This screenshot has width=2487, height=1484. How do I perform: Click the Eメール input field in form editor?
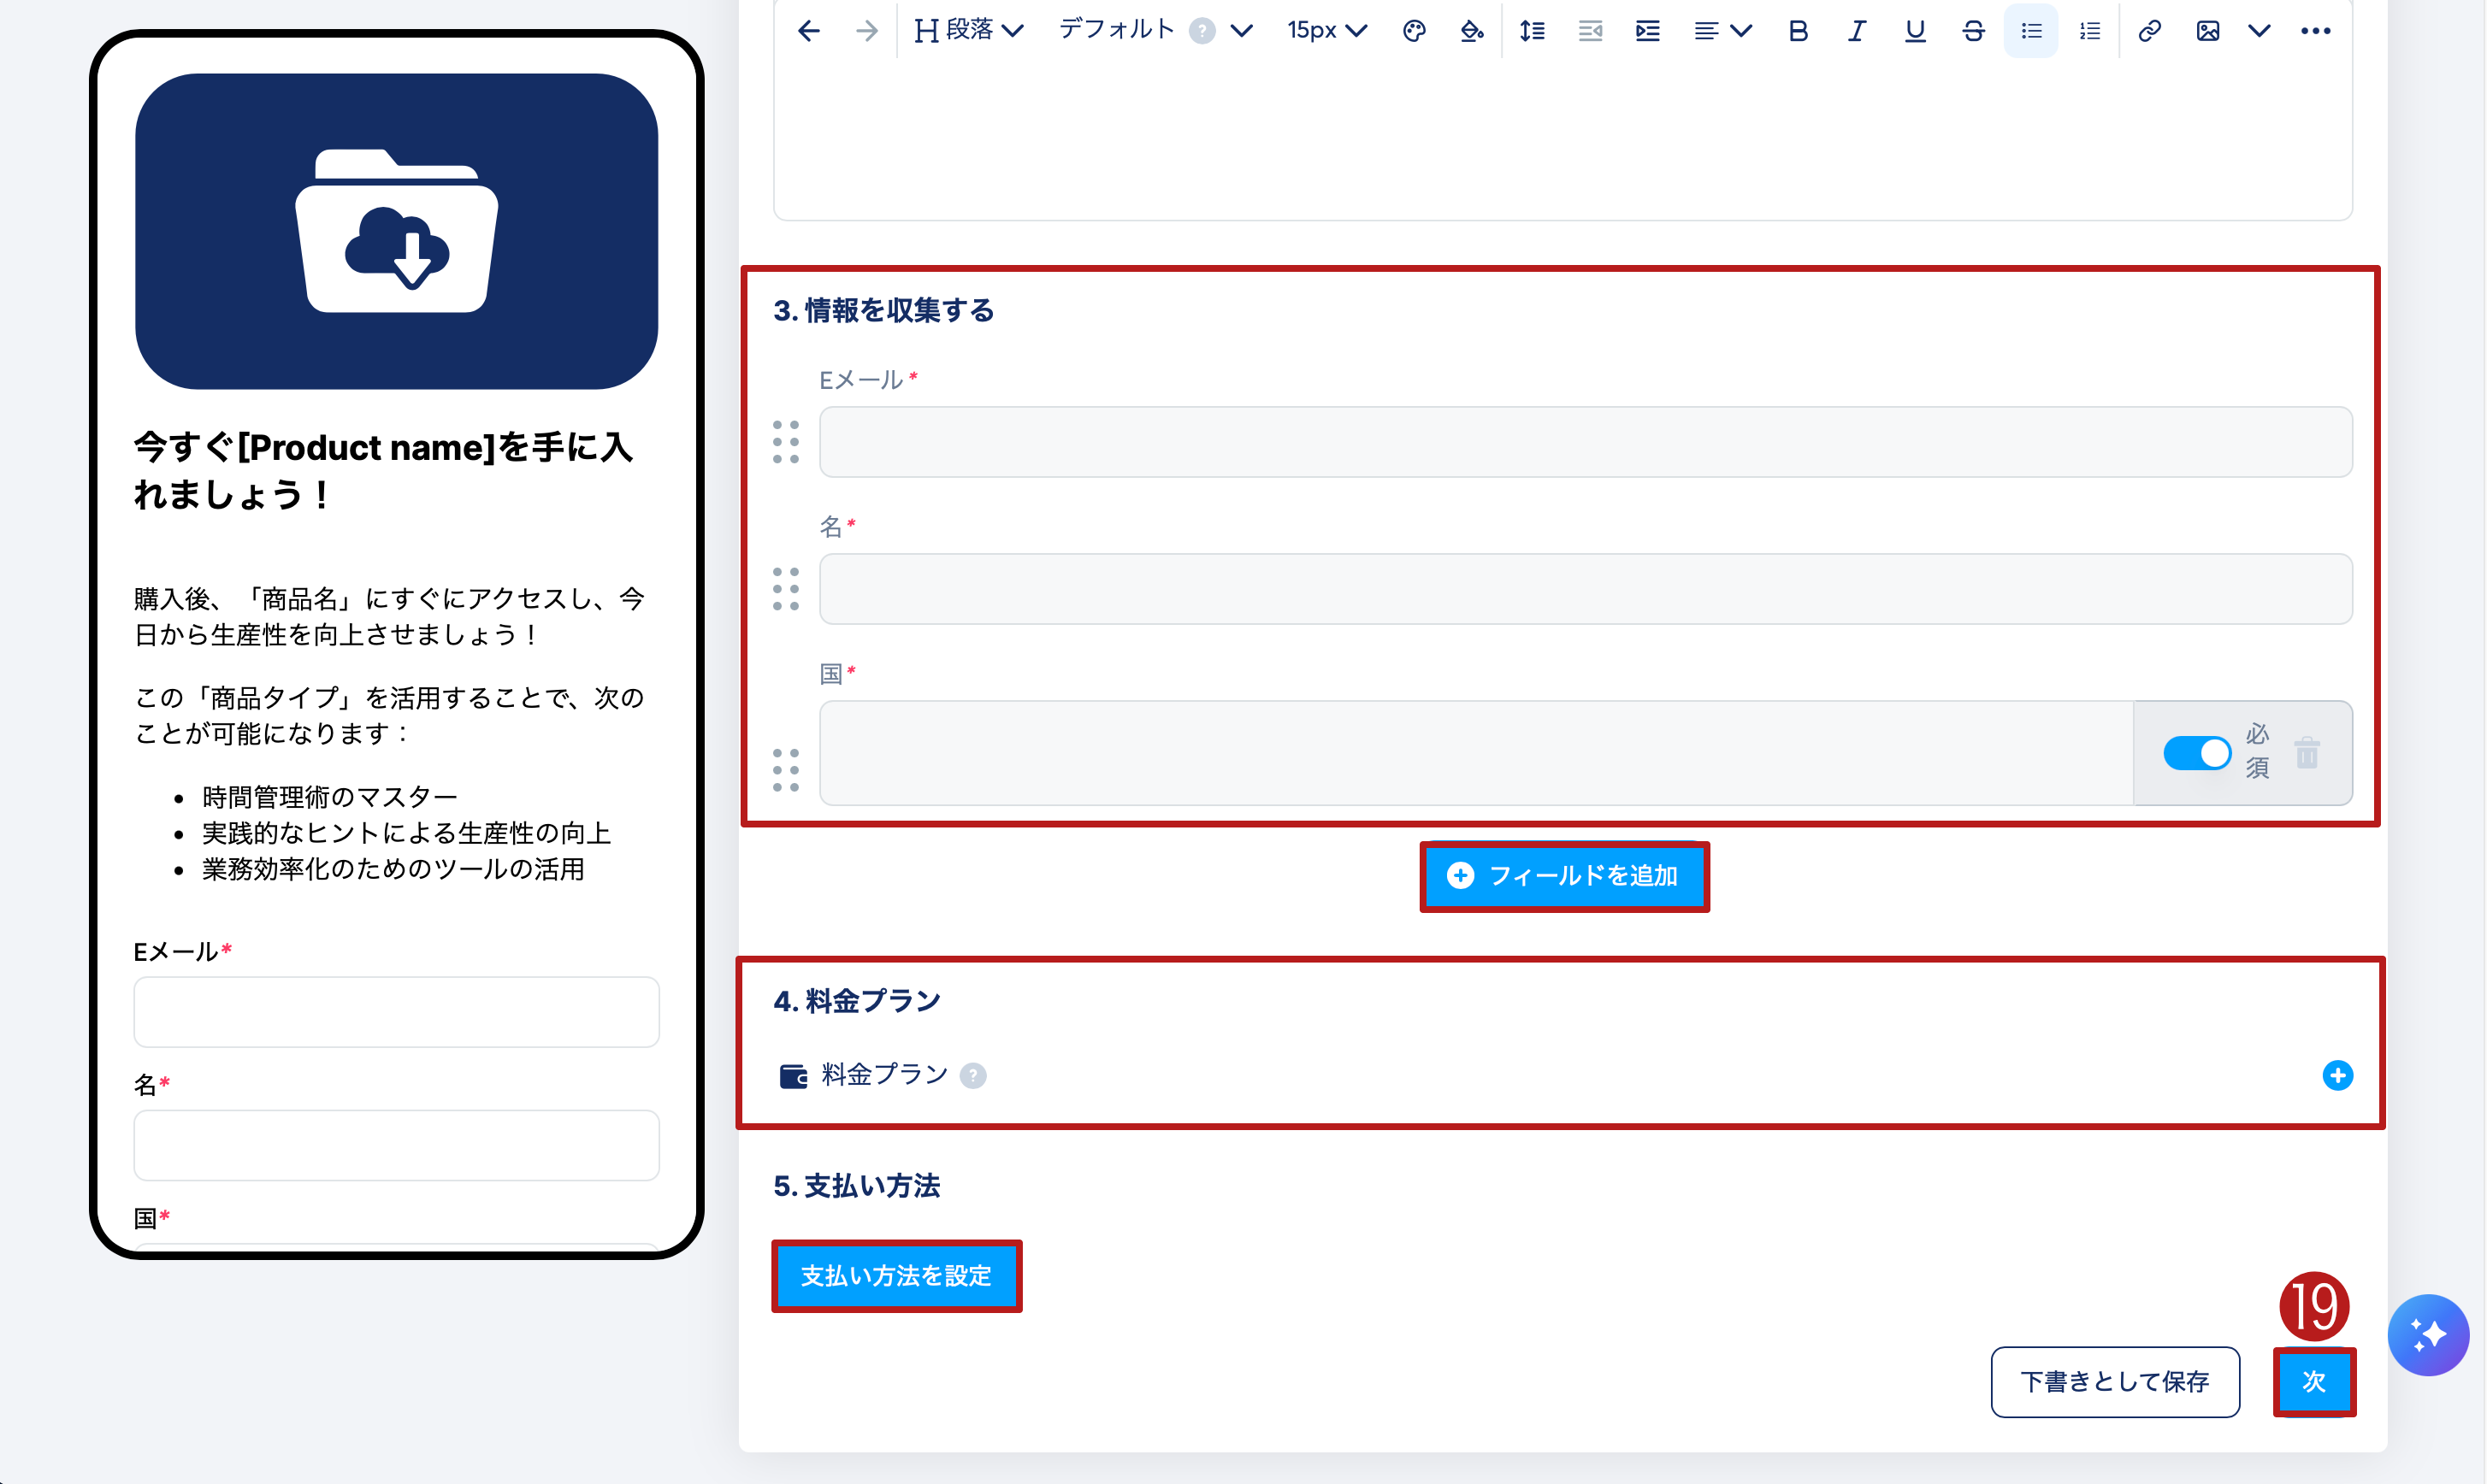point(1585,442)
